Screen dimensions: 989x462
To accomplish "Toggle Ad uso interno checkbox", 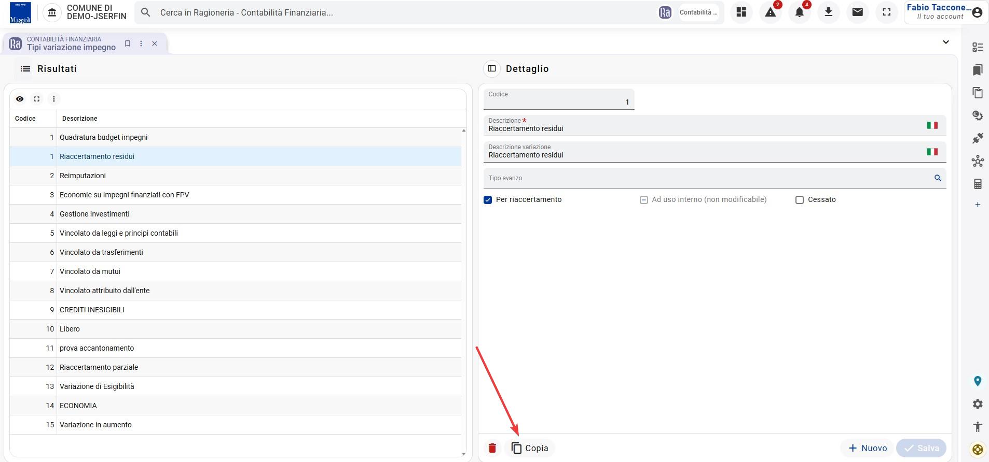I will (644, 200).
